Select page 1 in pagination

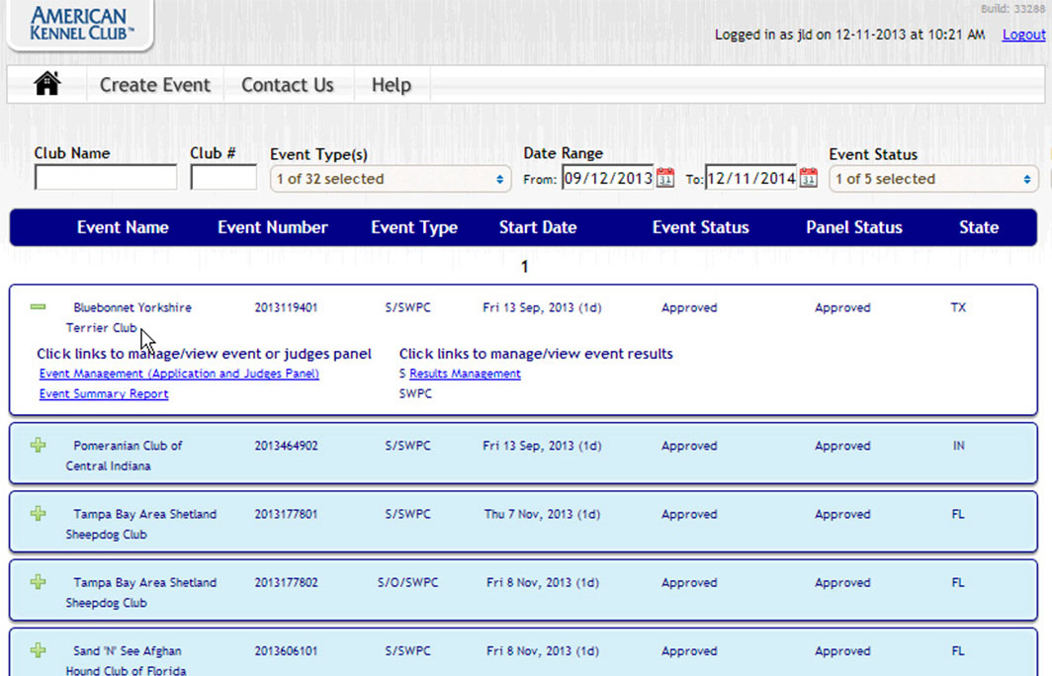tap(525, 267)
